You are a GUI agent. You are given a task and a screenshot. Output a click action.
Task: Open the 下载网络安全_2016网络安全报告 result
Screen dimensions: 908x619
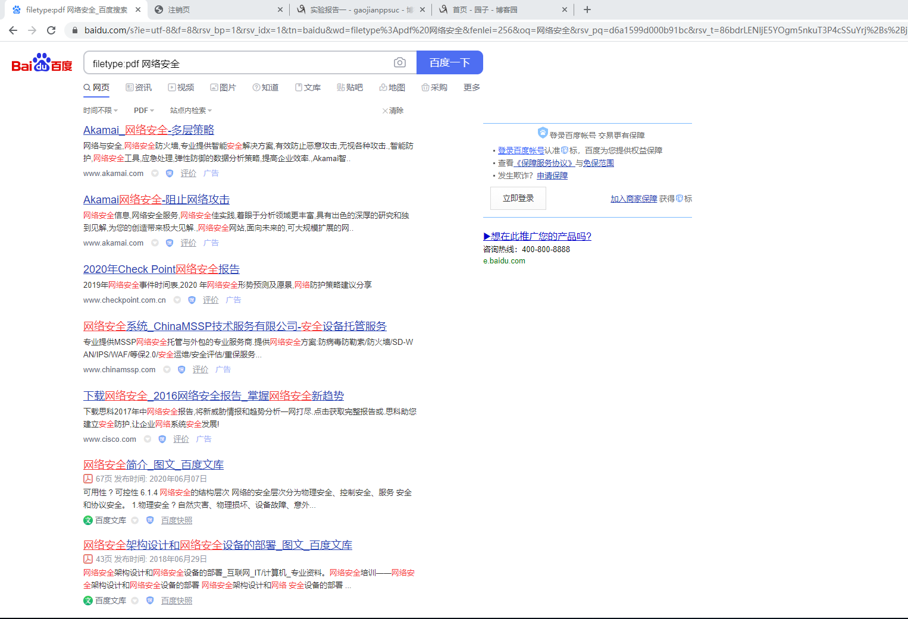(214, 396)
